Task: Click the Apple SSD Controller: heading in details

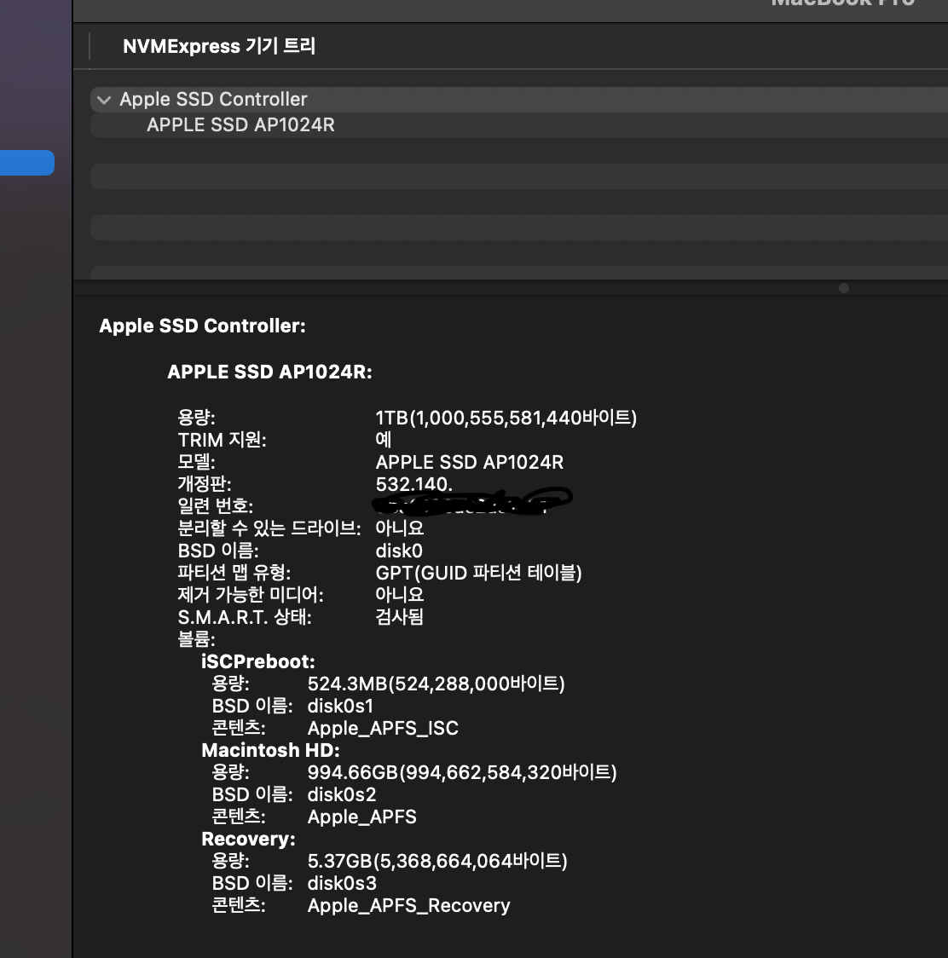Action: 202,326
